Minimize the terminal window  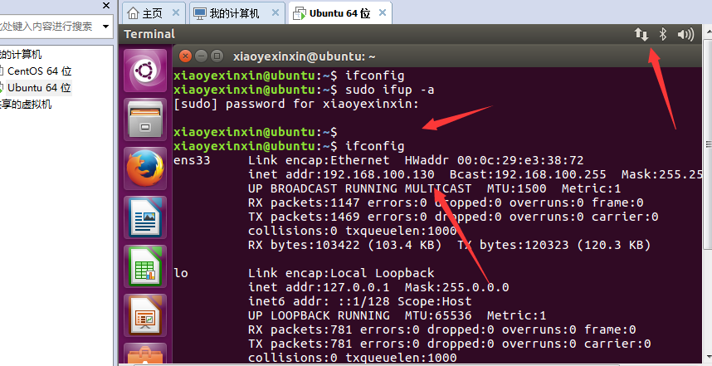pyautogui.click(x=201, y=56)
